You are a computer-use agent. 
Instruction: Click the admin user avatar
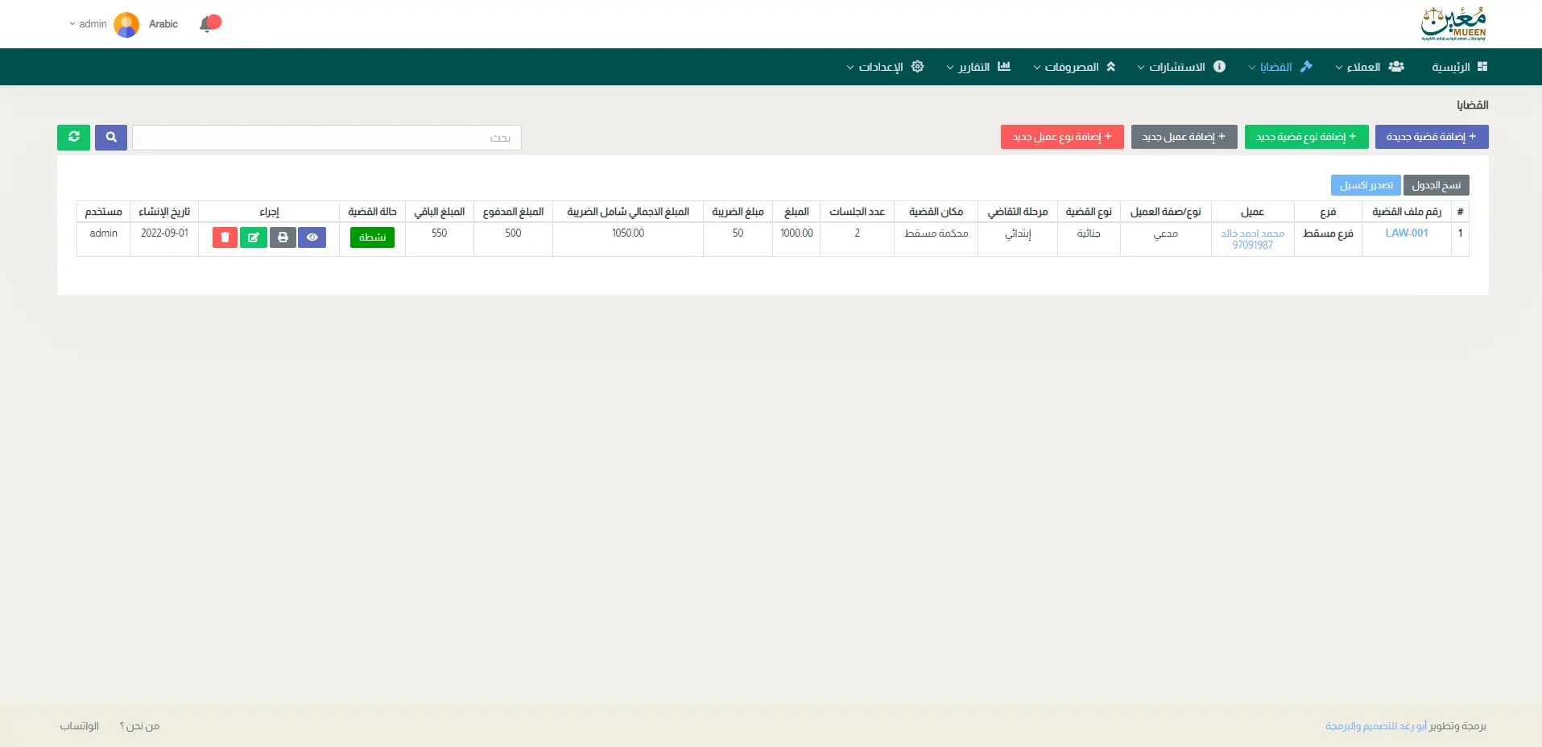pyautogui.click(x=126, y=24)
